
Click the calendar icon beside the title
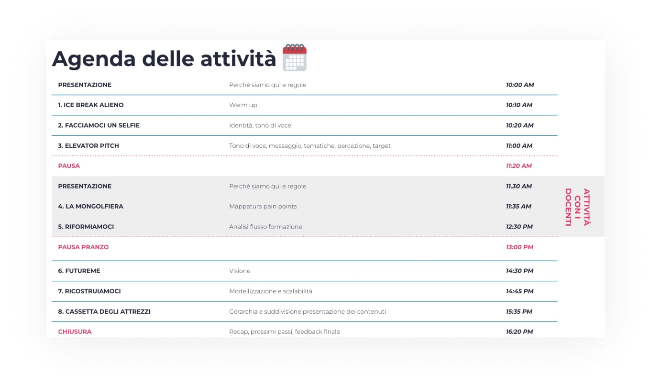pyautogui.click(x=294, y=57)
